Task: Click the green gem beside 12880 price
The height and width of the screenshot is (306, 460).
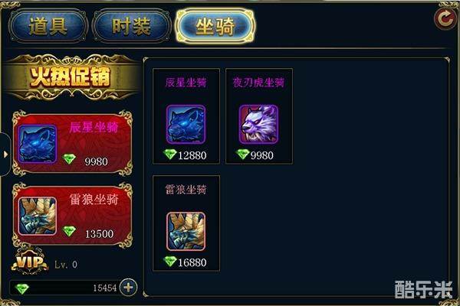Action: point(170,154)
